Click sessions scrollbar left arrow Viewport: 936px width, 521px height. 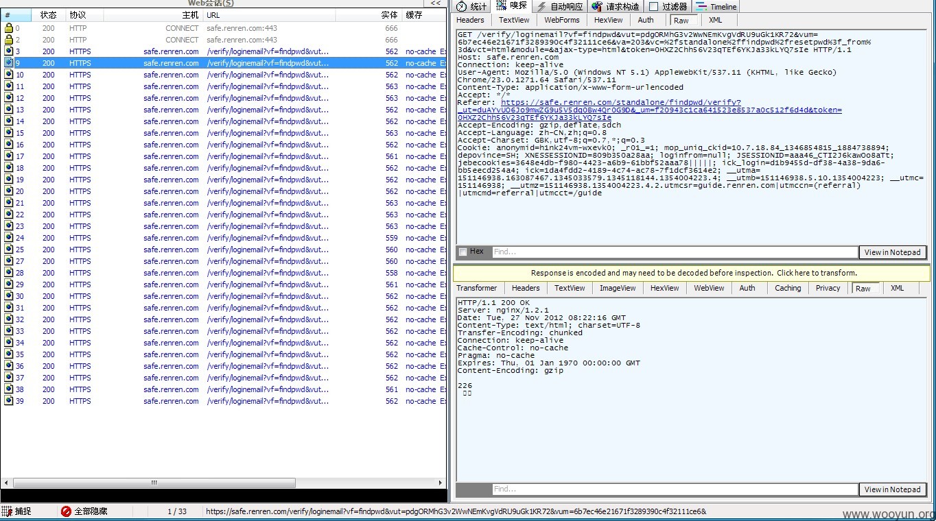click(x=6, y=483)
